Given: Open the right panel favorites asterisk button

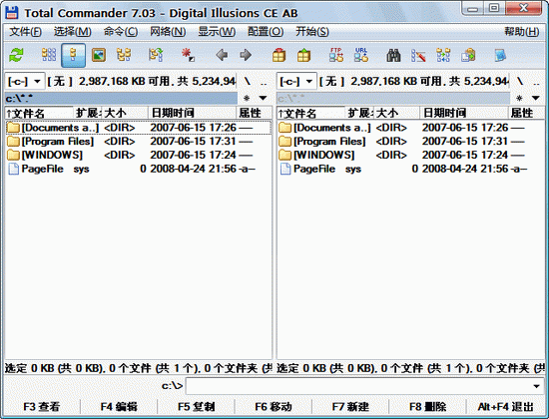Looking at the screenshot, I should (x=519, y=99).
